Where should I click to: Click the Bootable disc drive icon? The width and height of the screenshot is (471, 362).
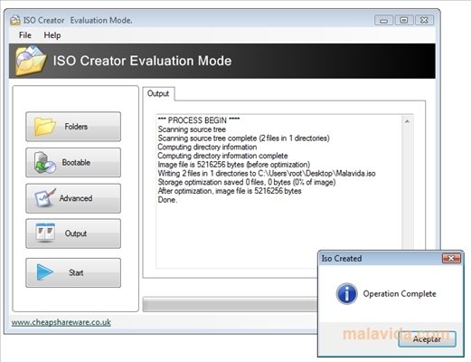[x=45, y=162]
